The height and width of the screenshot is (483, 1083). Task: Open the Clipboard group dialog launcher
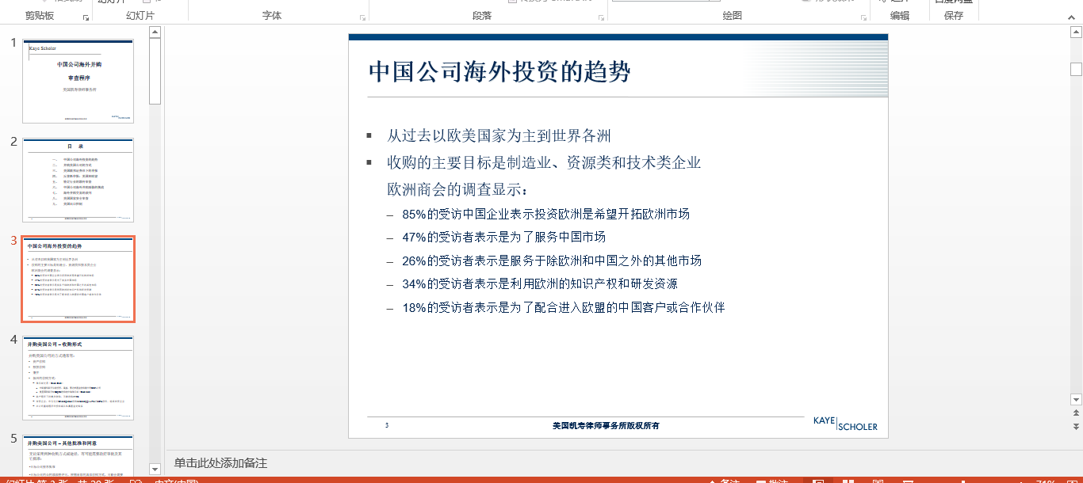tap(86, 17)
